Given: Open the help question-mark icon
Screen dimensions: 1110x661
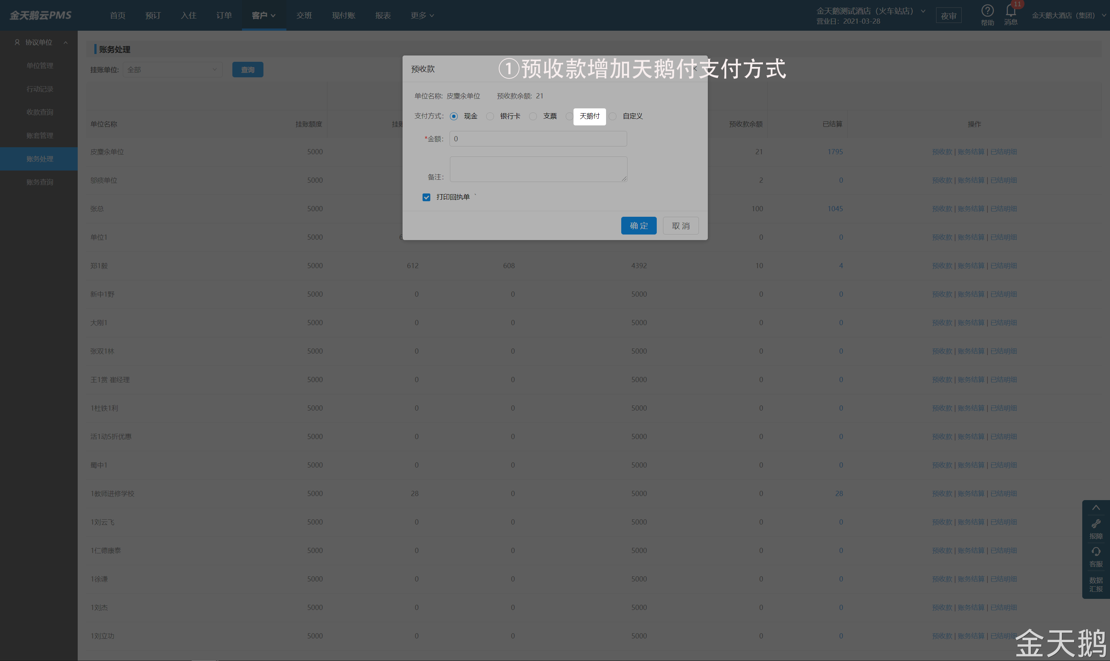Looking at the screenshot, I should pos(987,11).
